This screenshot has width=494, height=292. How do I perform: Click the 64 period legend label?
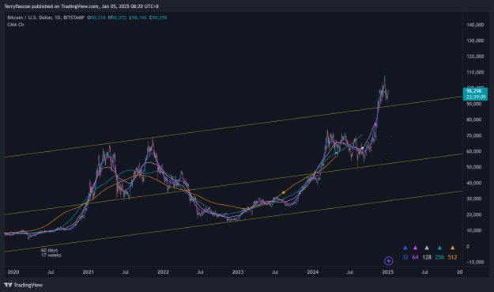coord(415,257)
